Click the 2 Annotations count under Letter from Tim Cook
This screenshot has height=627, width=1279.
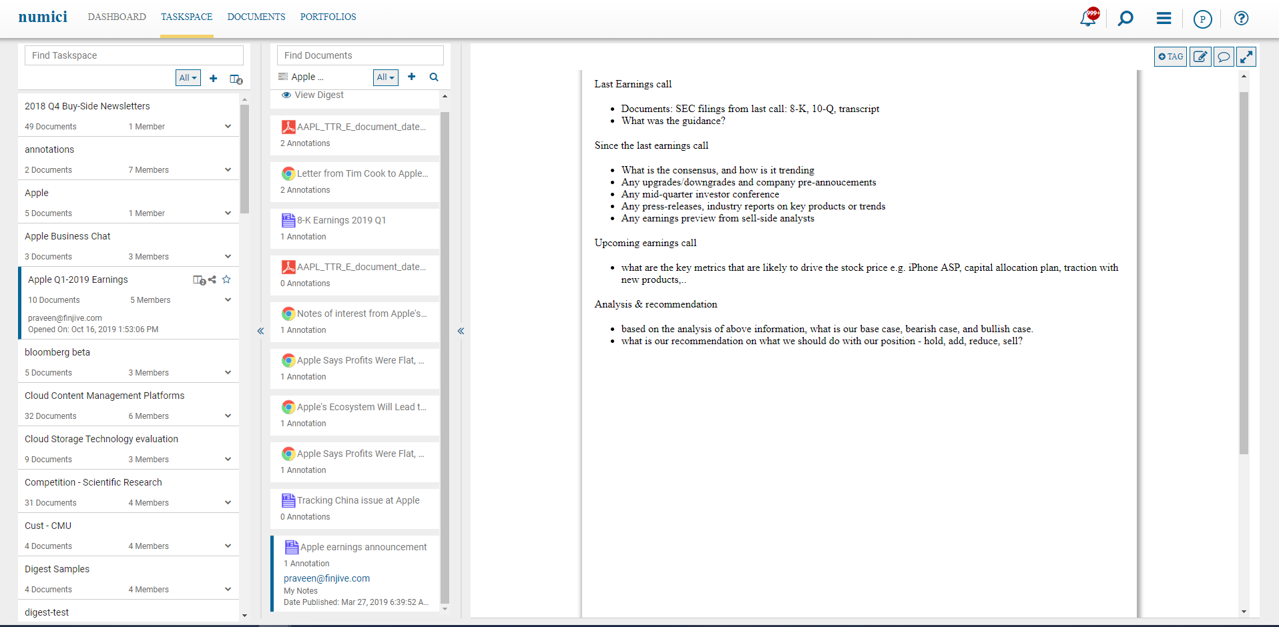(x=305, y=190)
